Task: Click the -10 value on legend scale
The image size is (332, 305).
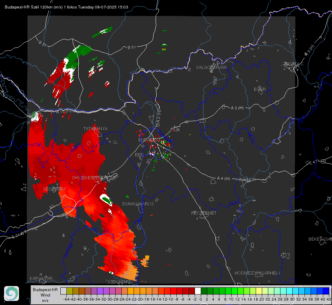Action: (x=170, y=299)
